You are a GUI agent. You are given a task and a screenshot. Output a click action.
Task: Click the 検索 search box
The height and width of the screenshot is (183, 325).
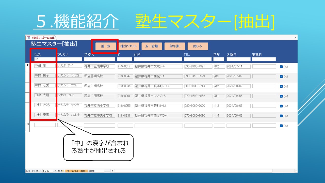[96, 171]
